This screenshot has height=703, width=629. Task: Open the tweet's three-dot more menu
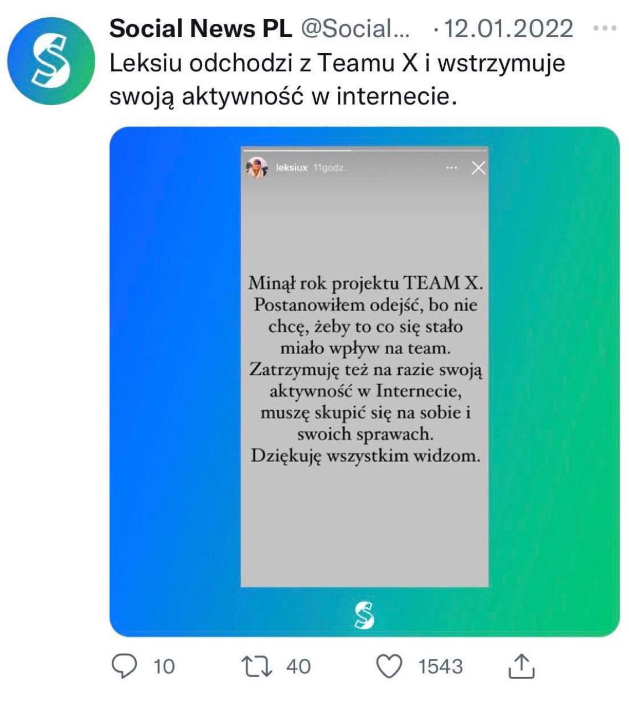(604, 28)
